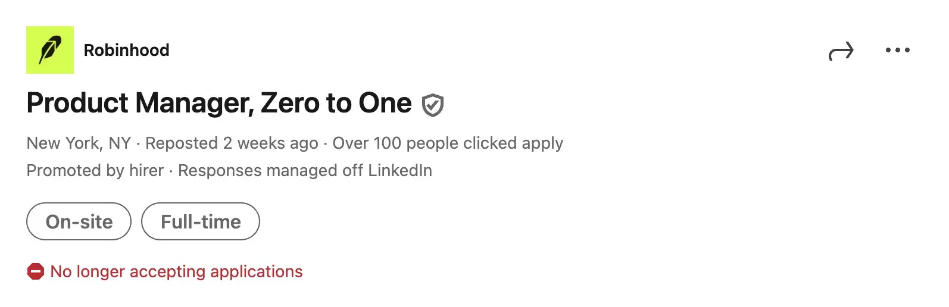This screenshot has height=307, width=949.
Task: Click the New York, NY location text
Action: point(79,143)
